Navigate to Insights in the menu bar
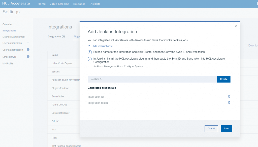Image resolution: width=258 pixels, height=147 pixels. pyautogui.click(x=95, y=4)
